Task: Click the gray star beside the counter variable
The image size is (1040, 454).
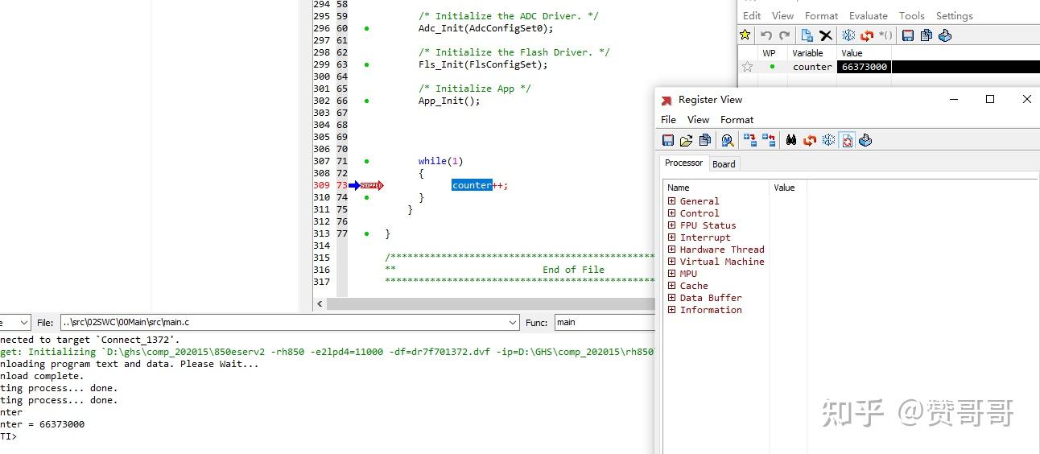Action: (747, 67)
